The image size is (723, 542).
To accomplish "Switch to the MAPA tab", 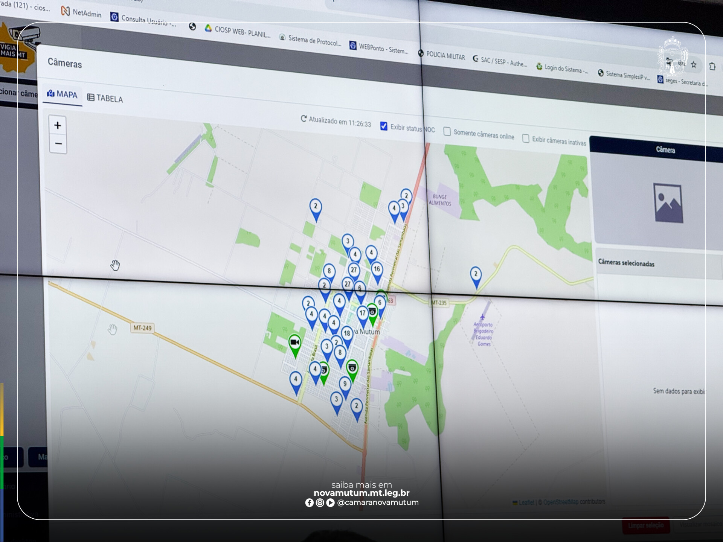I will click(x=63, y=94).
